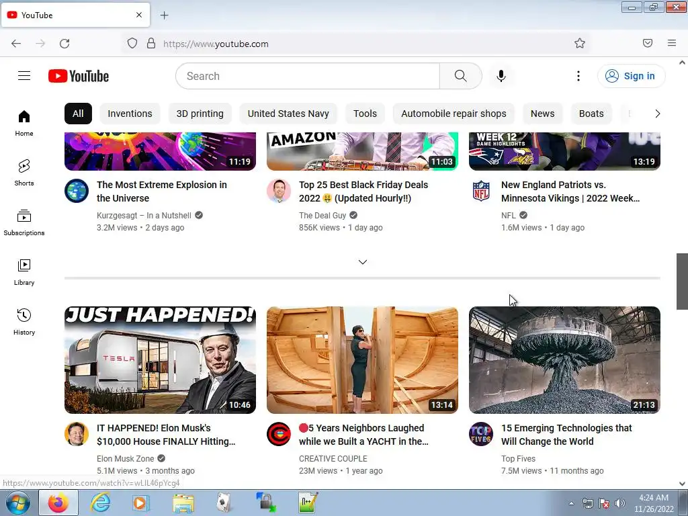
Task: Start voice search with microphone icon
Action: pos(501,76)
